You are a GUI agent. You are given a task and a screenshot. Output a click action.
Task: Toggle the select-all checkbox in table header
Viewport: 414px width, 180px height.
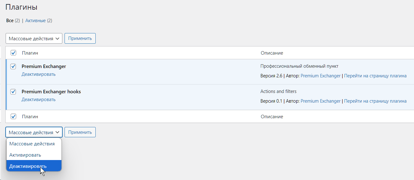(x=13, y=53)
